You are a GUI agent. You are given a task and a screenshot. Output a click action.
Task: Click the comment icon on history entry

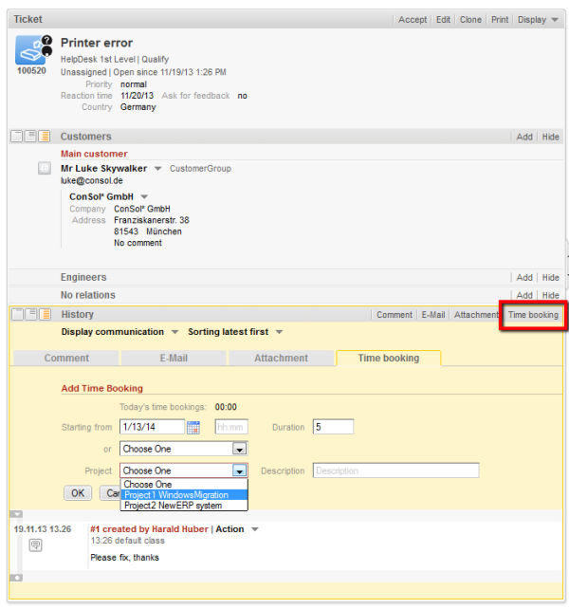[35, 544]
